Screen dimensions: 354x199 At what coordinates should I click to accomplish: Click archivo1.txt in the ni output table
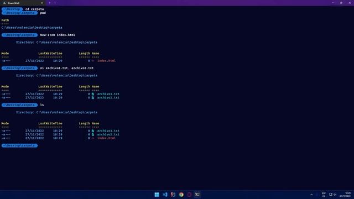108,94
